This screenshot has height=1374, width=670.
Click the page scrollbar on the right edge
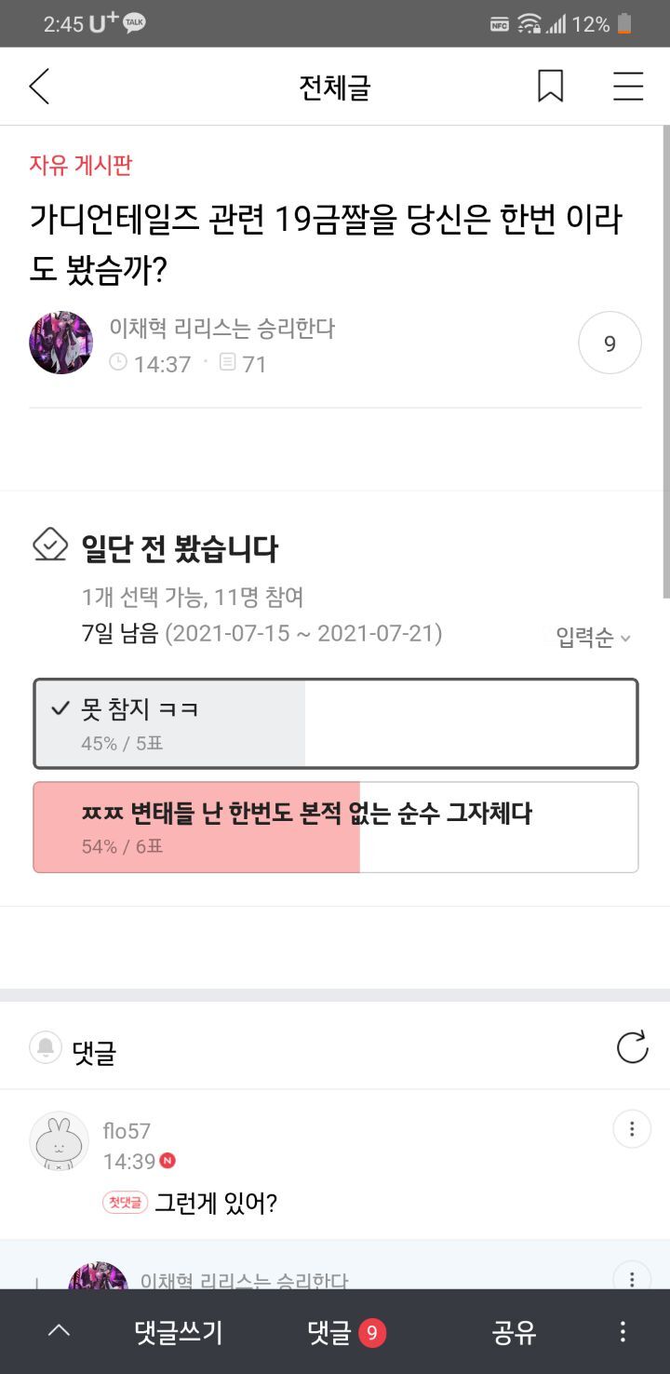click(665, 363)
